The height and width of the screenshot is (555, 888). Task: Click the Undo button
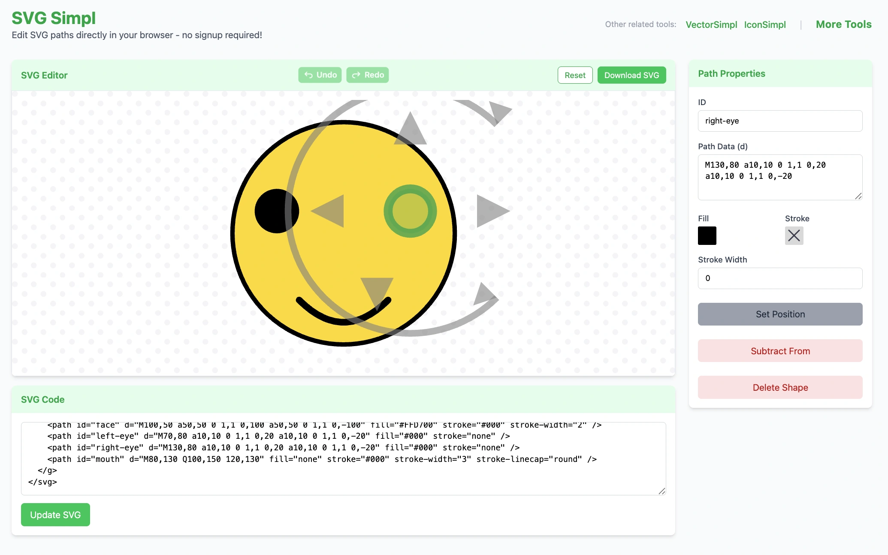coord(320,75)
